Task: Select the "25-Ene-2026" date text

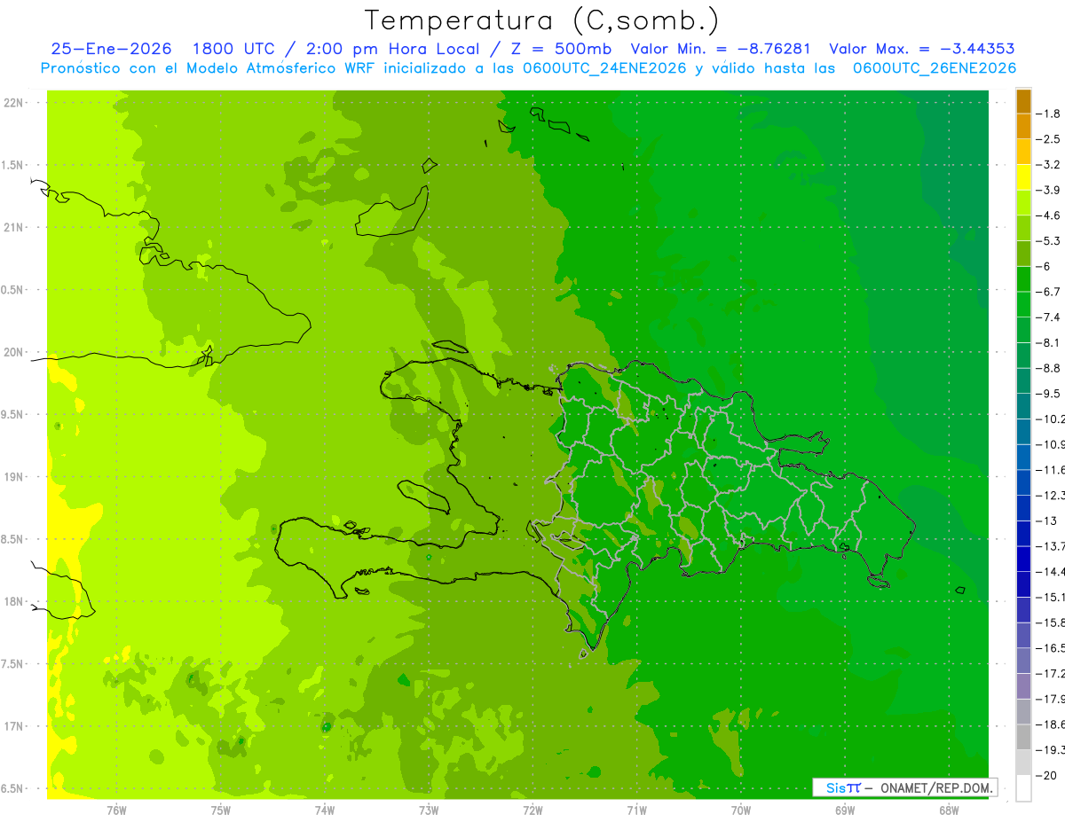Action: click(x=112, y=49)
